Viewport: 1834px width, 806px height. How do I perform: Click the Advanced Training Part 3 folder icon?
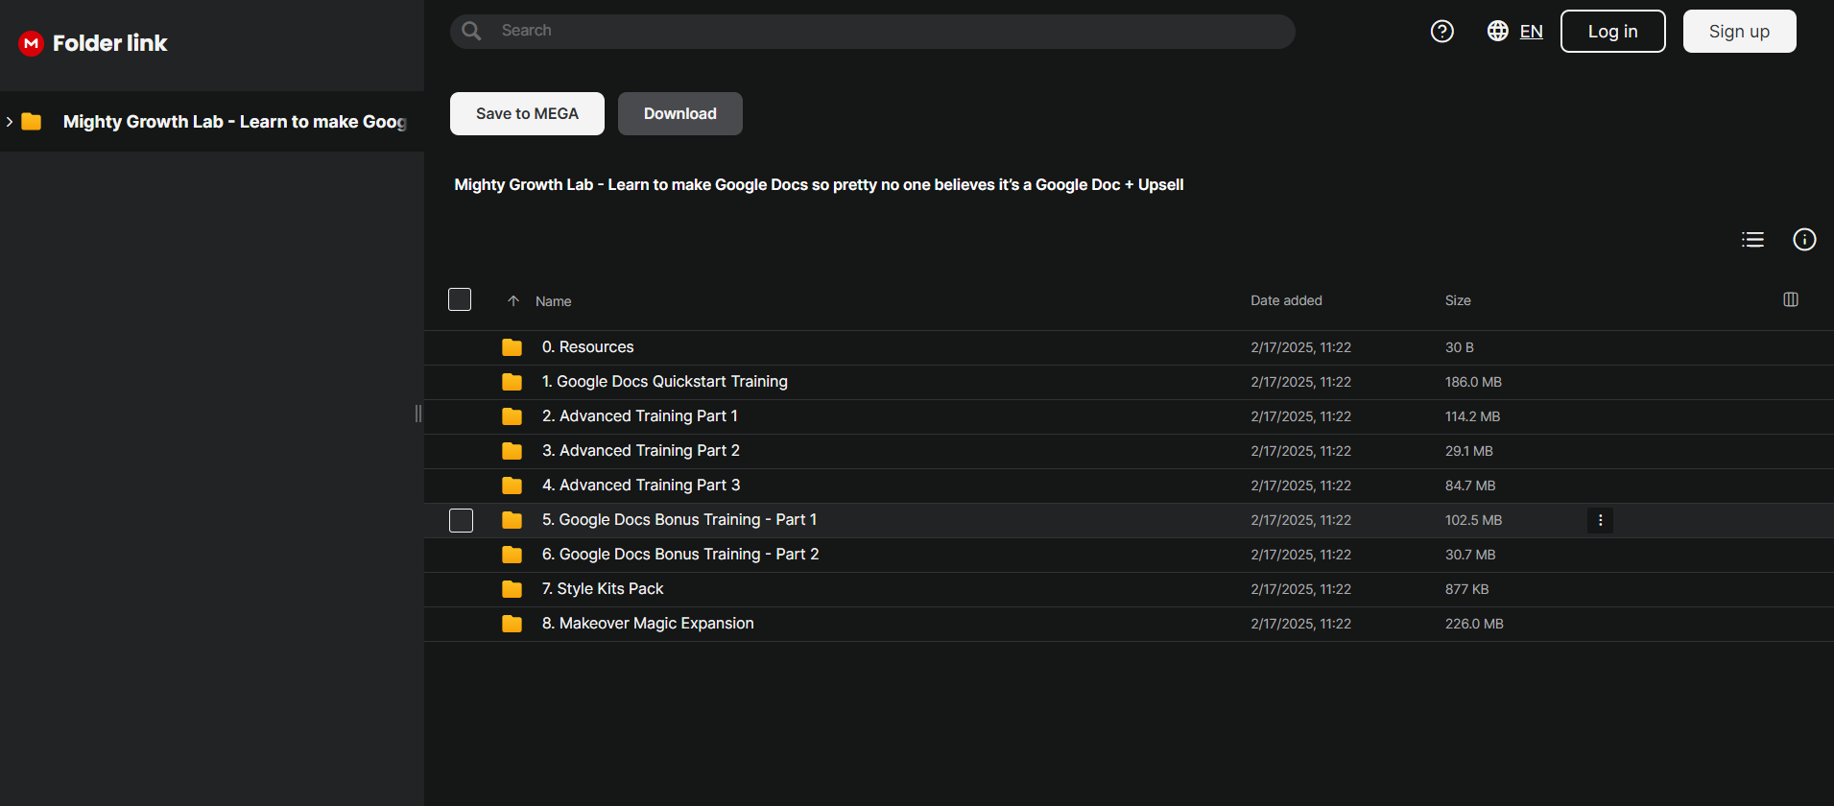click(x=512, y=486)
